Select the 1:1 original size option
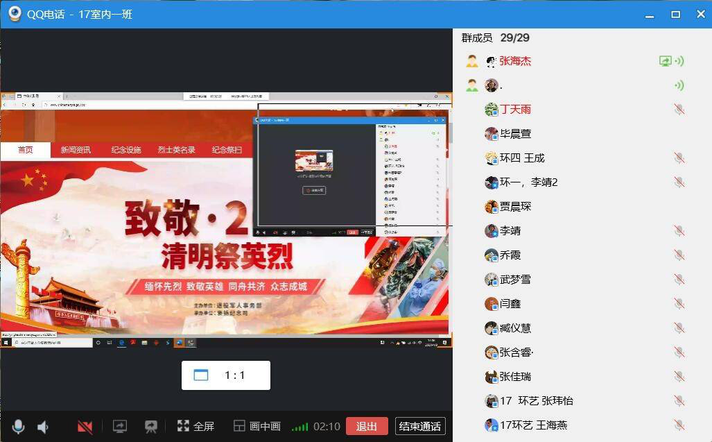Viewport: 712px width, 442px height. click(x=225, y=375)
